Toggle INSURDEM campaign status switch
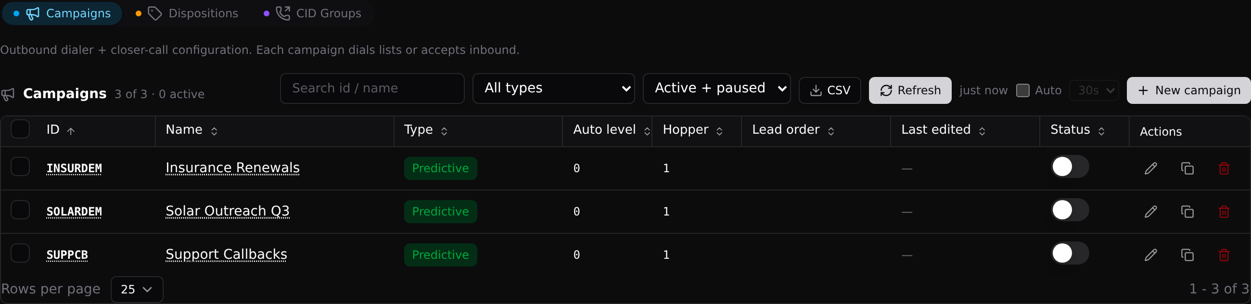The image size is (1251, 304). coord(1070,166)
